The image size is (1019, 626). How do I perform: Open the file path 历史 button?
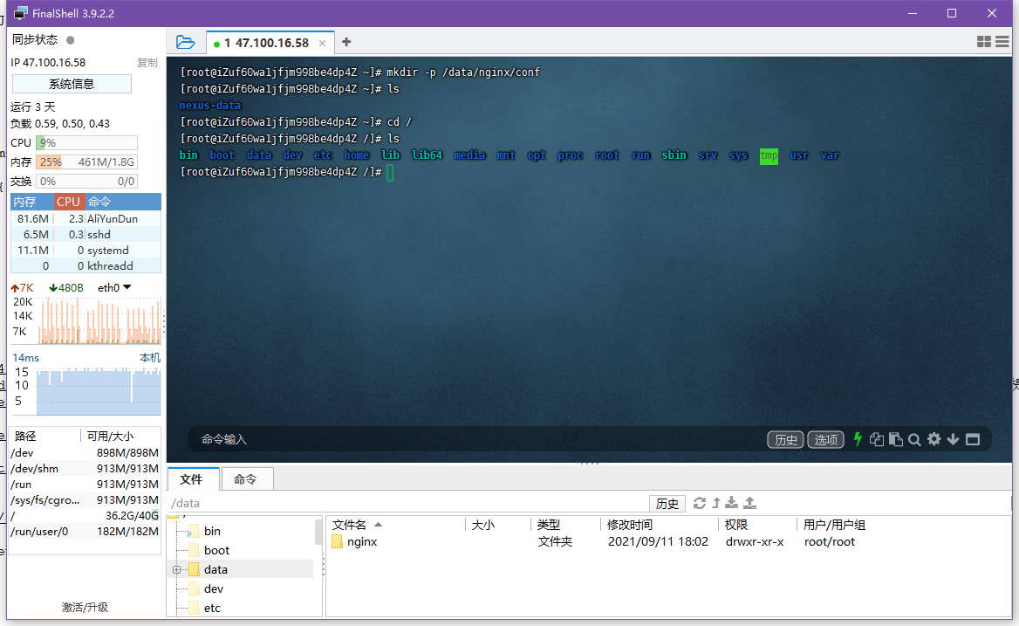click(x=667, y=503)
